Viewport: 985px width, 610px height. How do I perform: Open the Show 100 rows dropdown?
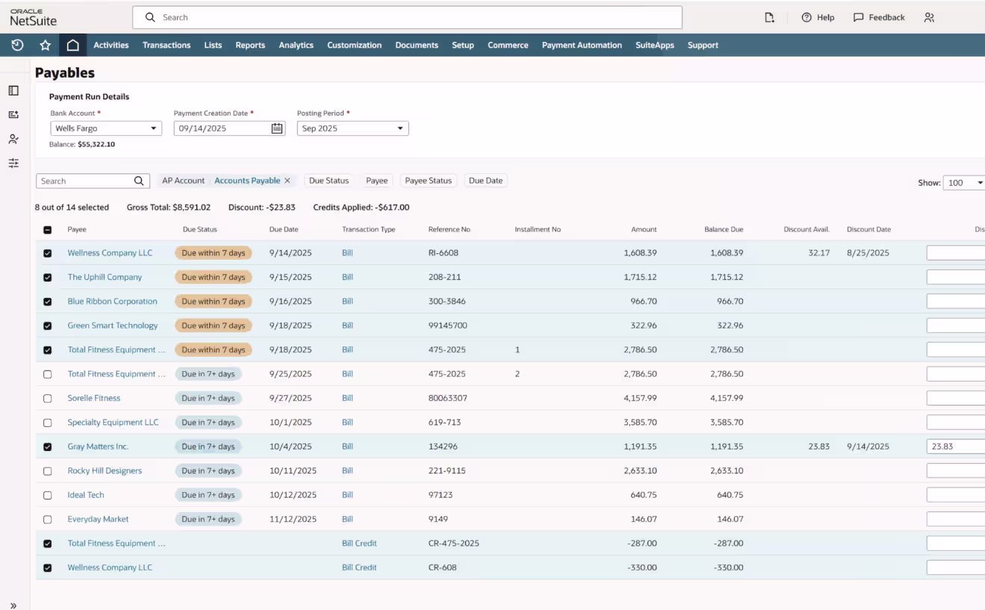[x=964, y=183]
